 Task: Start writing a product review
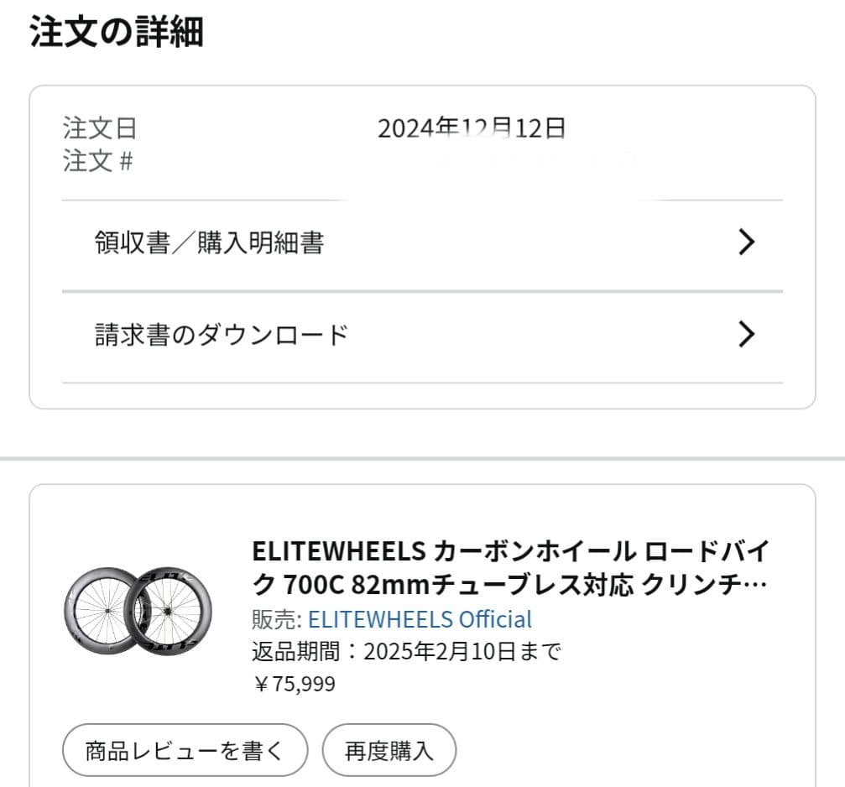pos(184,749)
